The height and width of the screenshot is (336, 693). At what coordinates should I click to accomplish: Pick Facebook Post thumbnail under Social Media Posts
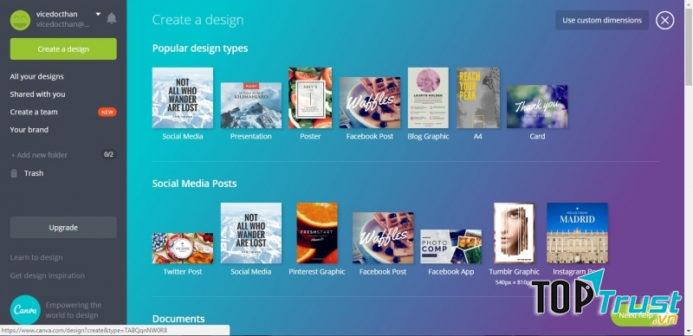click(383, 238)
